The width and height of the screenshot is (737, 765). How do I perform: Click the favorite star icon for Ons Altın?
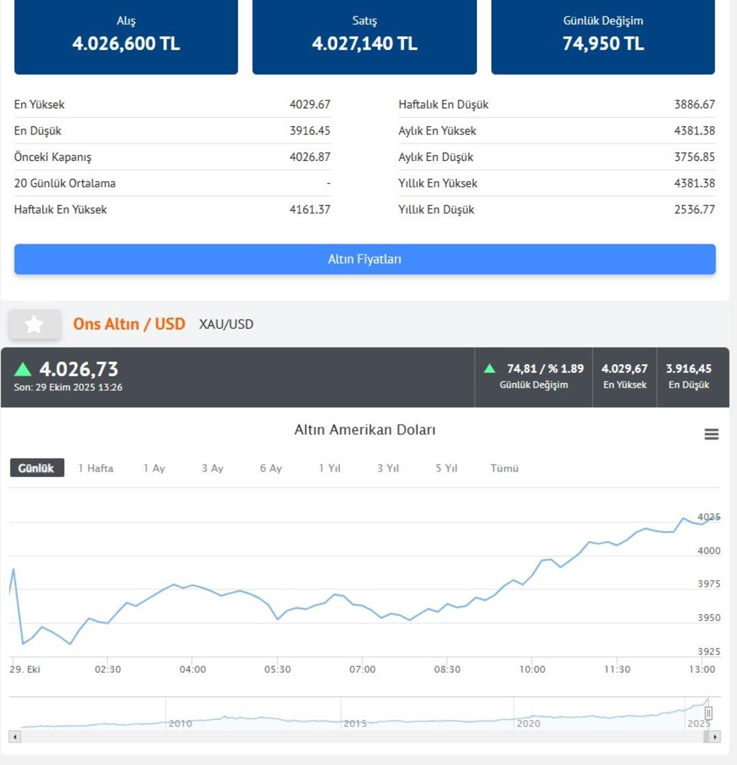pos(34,323)
